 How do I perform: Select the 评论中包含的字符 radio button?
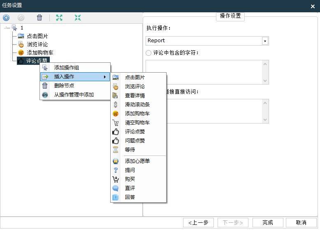tap(148, 53)
